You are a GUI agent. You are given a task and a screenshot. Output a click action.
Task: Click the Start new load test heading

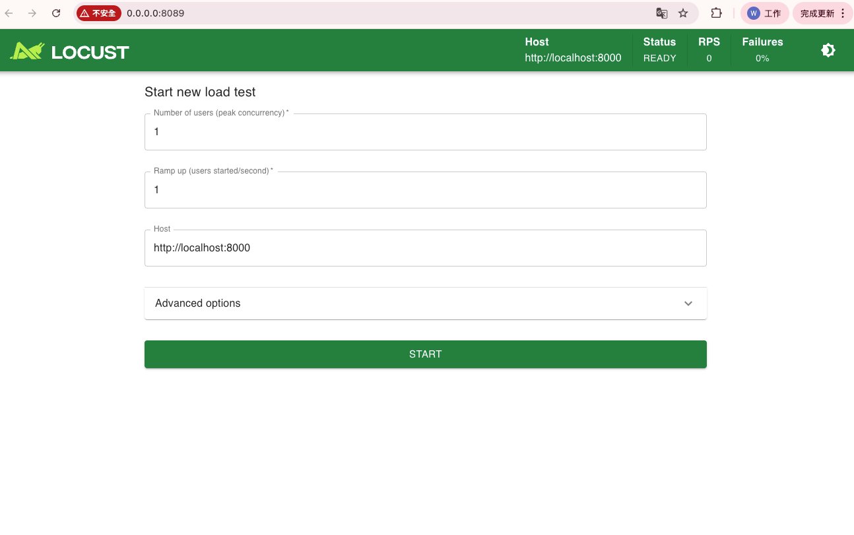pos(200,92)
